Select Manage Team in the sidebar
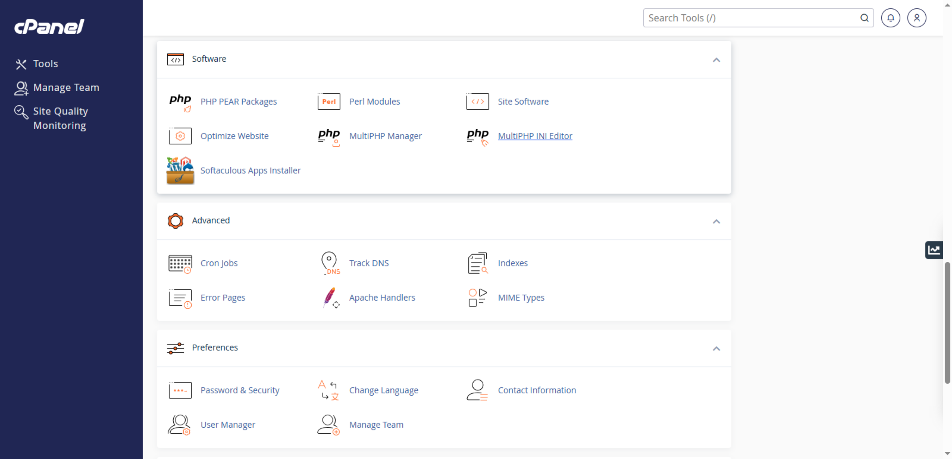 [66, 87]
